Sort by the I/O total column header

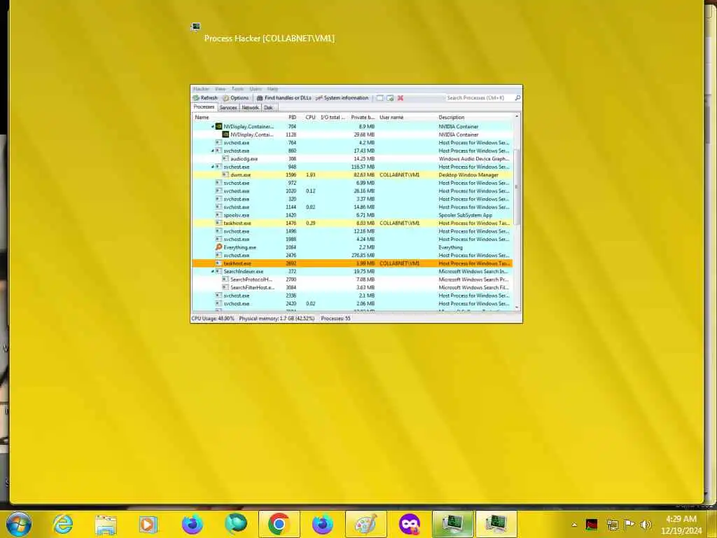click(x=333, y=117)
